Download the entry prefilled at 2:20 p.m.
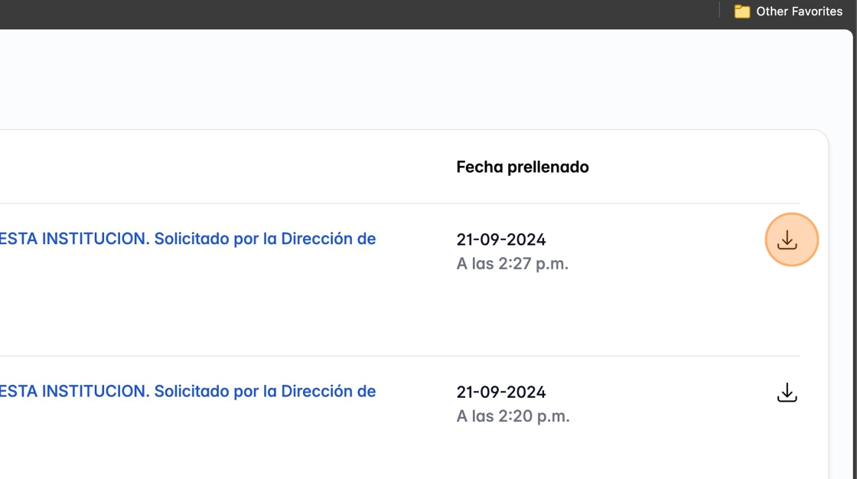This screenshot has height=479, width=857. [x=787, y=393]
